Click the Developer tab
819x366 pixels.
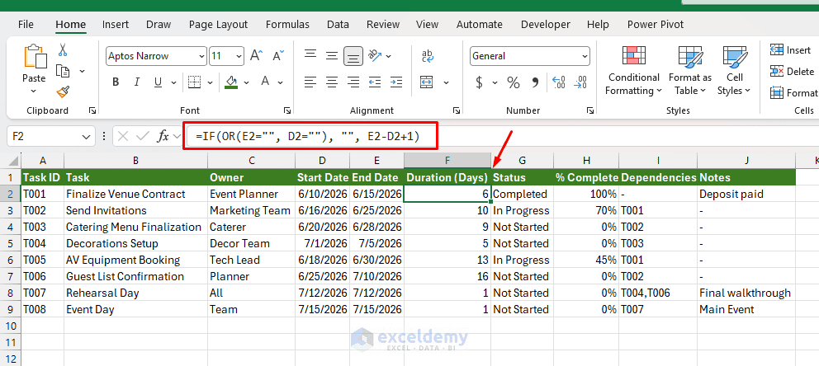pyautogui.click(x=545, y=25)
